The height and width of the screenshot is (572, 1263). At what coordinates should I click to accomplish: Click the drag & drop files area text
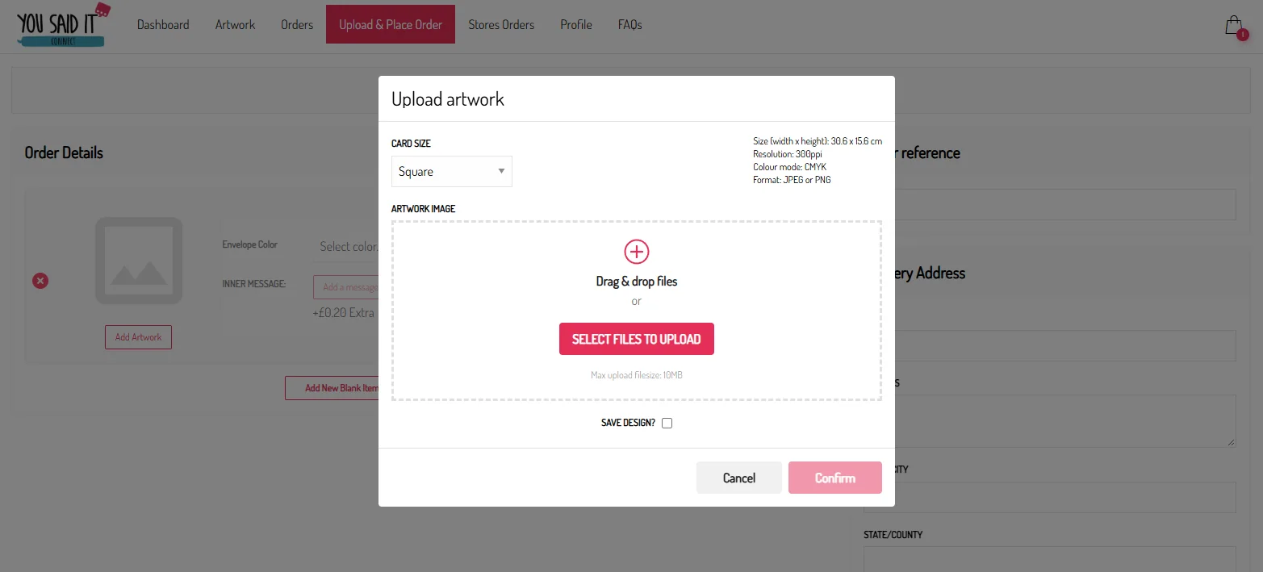pos(637,282)
